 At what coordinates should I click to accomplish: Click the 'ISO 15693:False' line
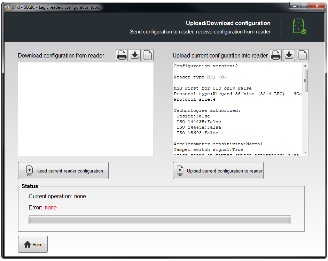[197, 133]
